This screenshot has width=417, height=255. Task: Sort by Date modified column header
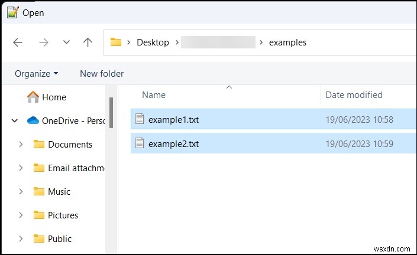pyautogui.click(x=354, y=94)
